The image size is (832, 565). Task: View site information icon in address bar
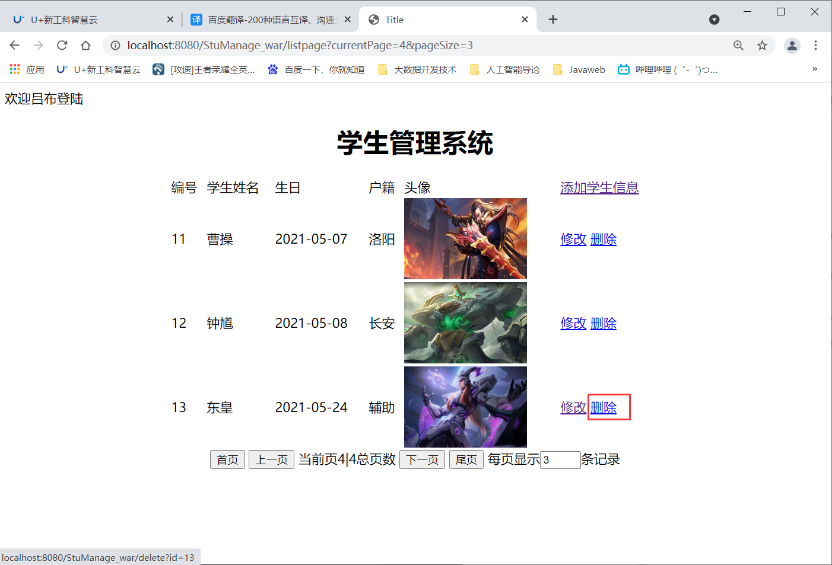(116, 45)
